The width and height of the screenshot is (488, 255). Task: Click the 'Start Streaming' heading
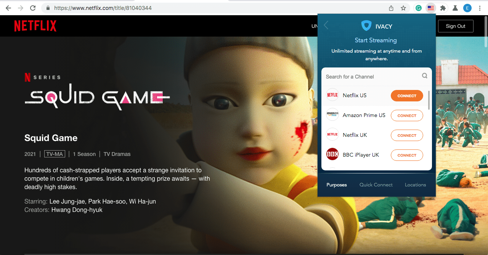376,40
